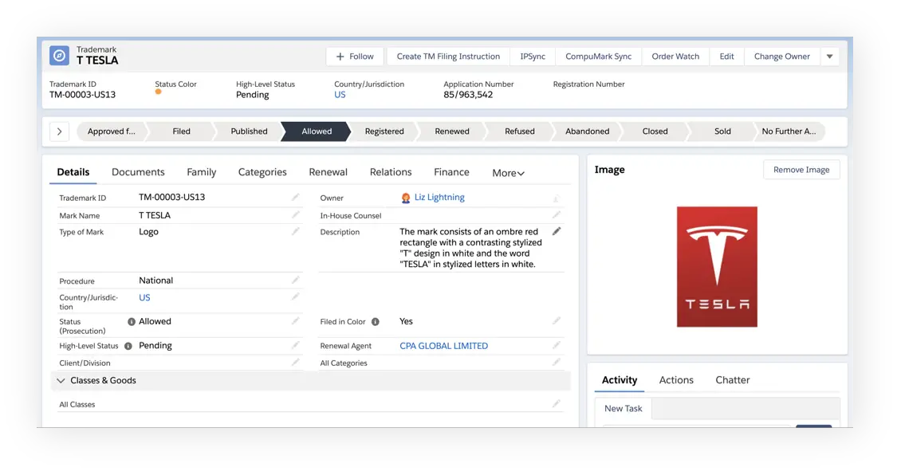
Task: Click the info icon next to Filed in Color
Action: click(x=375, y=321)
